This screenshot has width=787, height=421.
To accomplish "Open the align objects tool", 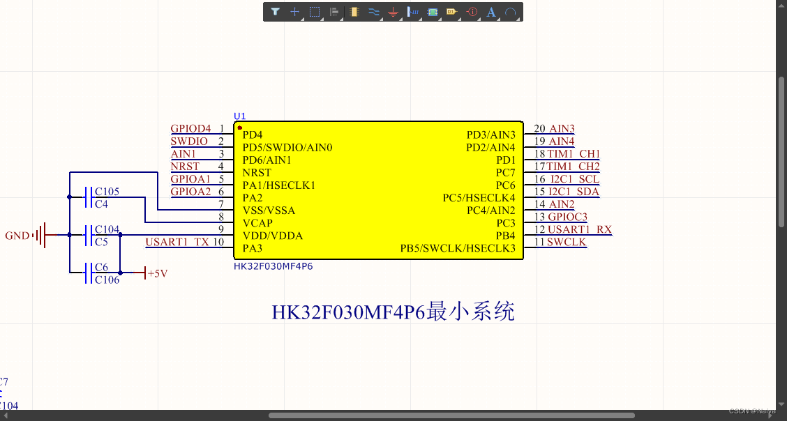I will (x=334, y=11).
